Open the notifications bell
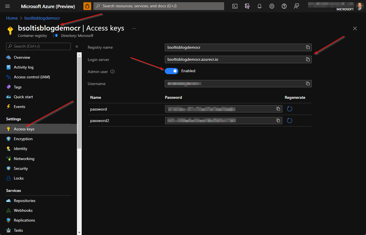 (259, 6)
